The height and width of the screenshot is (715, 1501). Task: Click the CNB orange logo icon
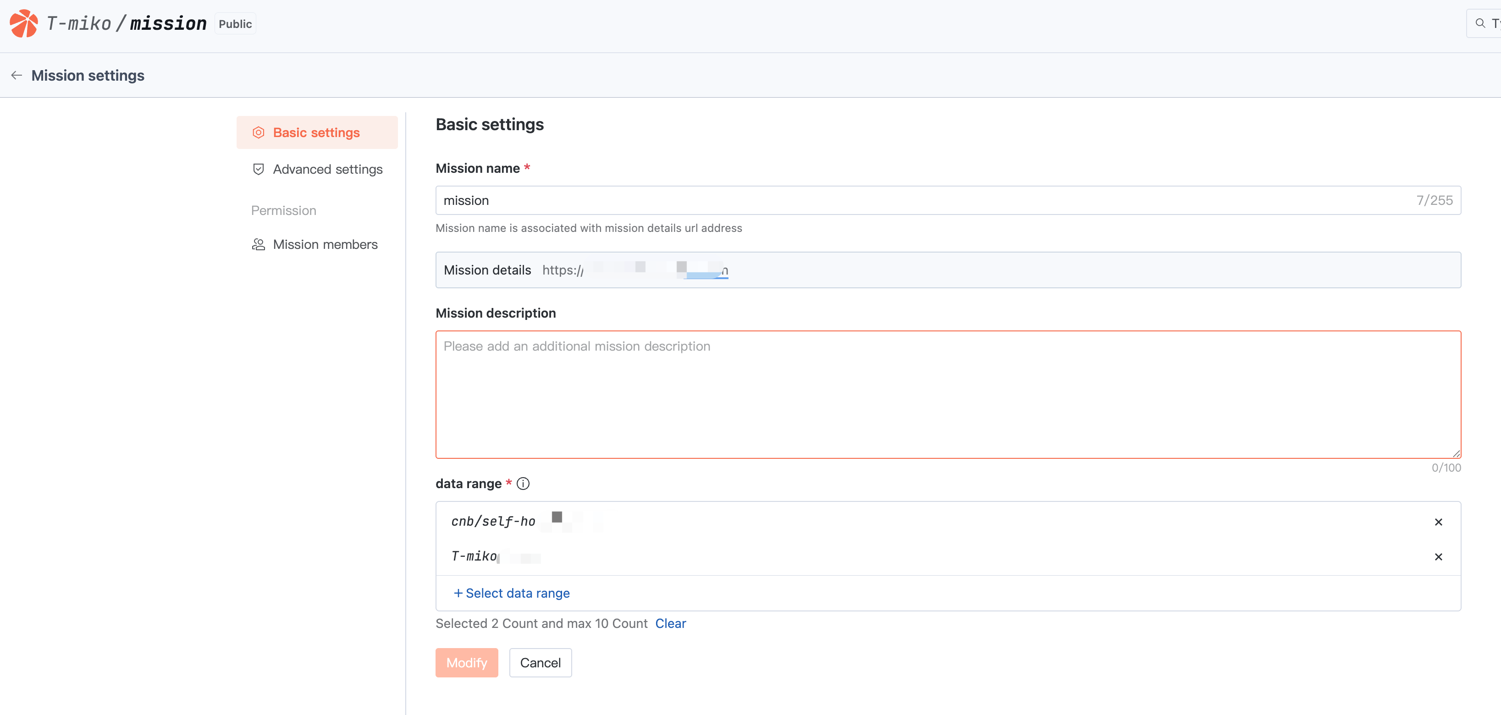tap(23, 23)
